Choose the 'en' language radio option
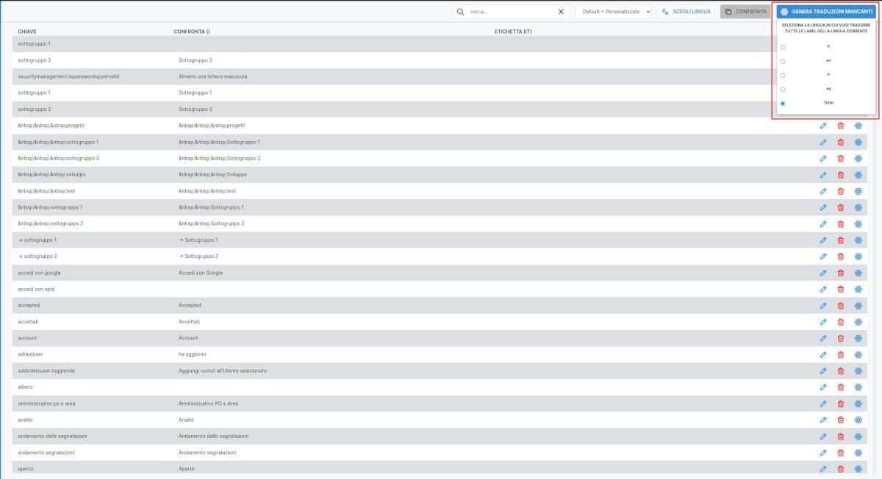 [x=783, y=61]
